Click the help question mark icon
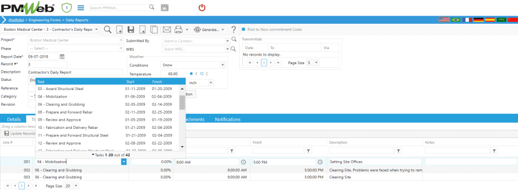The height and width of the screenshot is (190, 518). pyautogui.click(x=234, y=30)
